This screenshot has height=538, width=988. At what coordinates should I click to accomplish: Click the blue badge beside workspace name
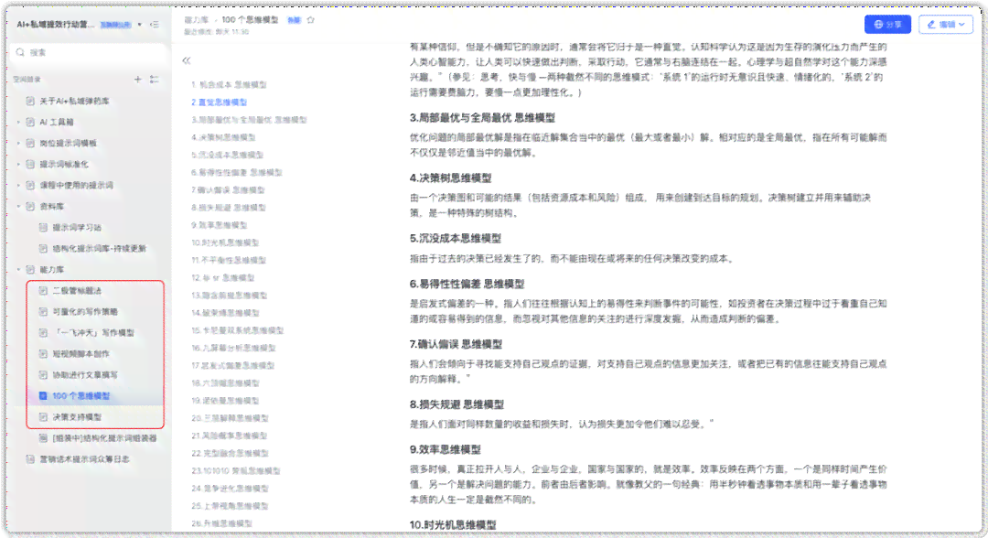tap(116, 25)
